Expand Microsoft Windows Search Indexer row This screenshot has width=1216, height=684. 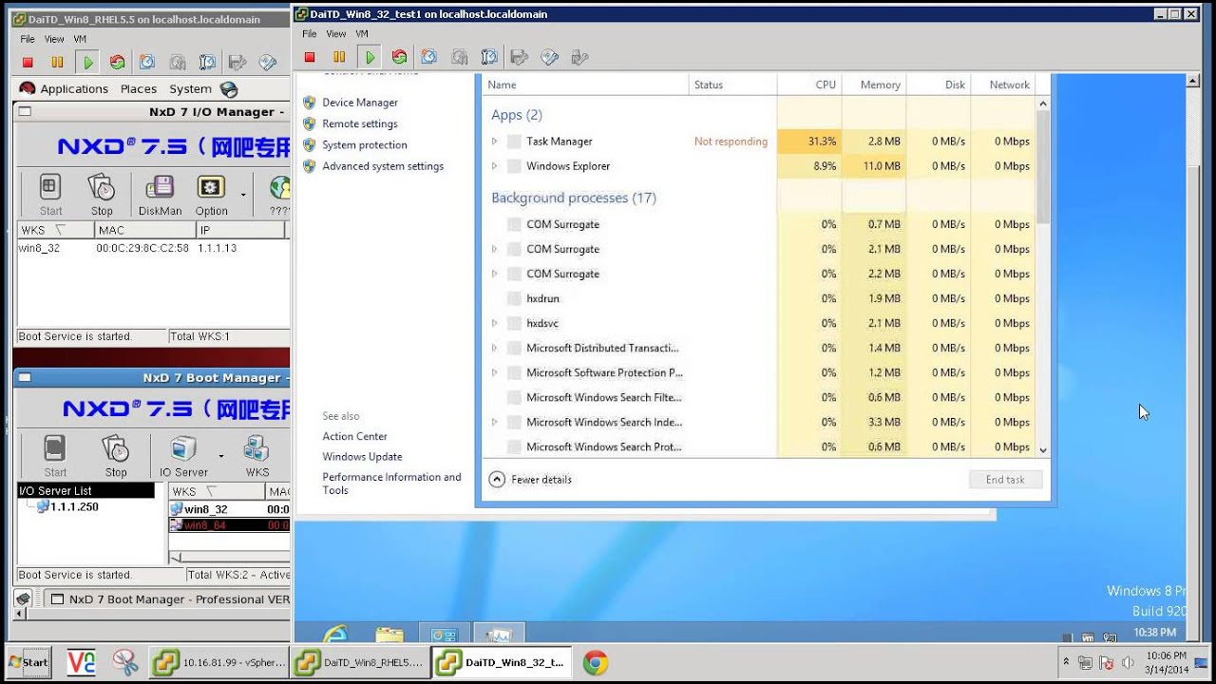click(x=494, y=423)
